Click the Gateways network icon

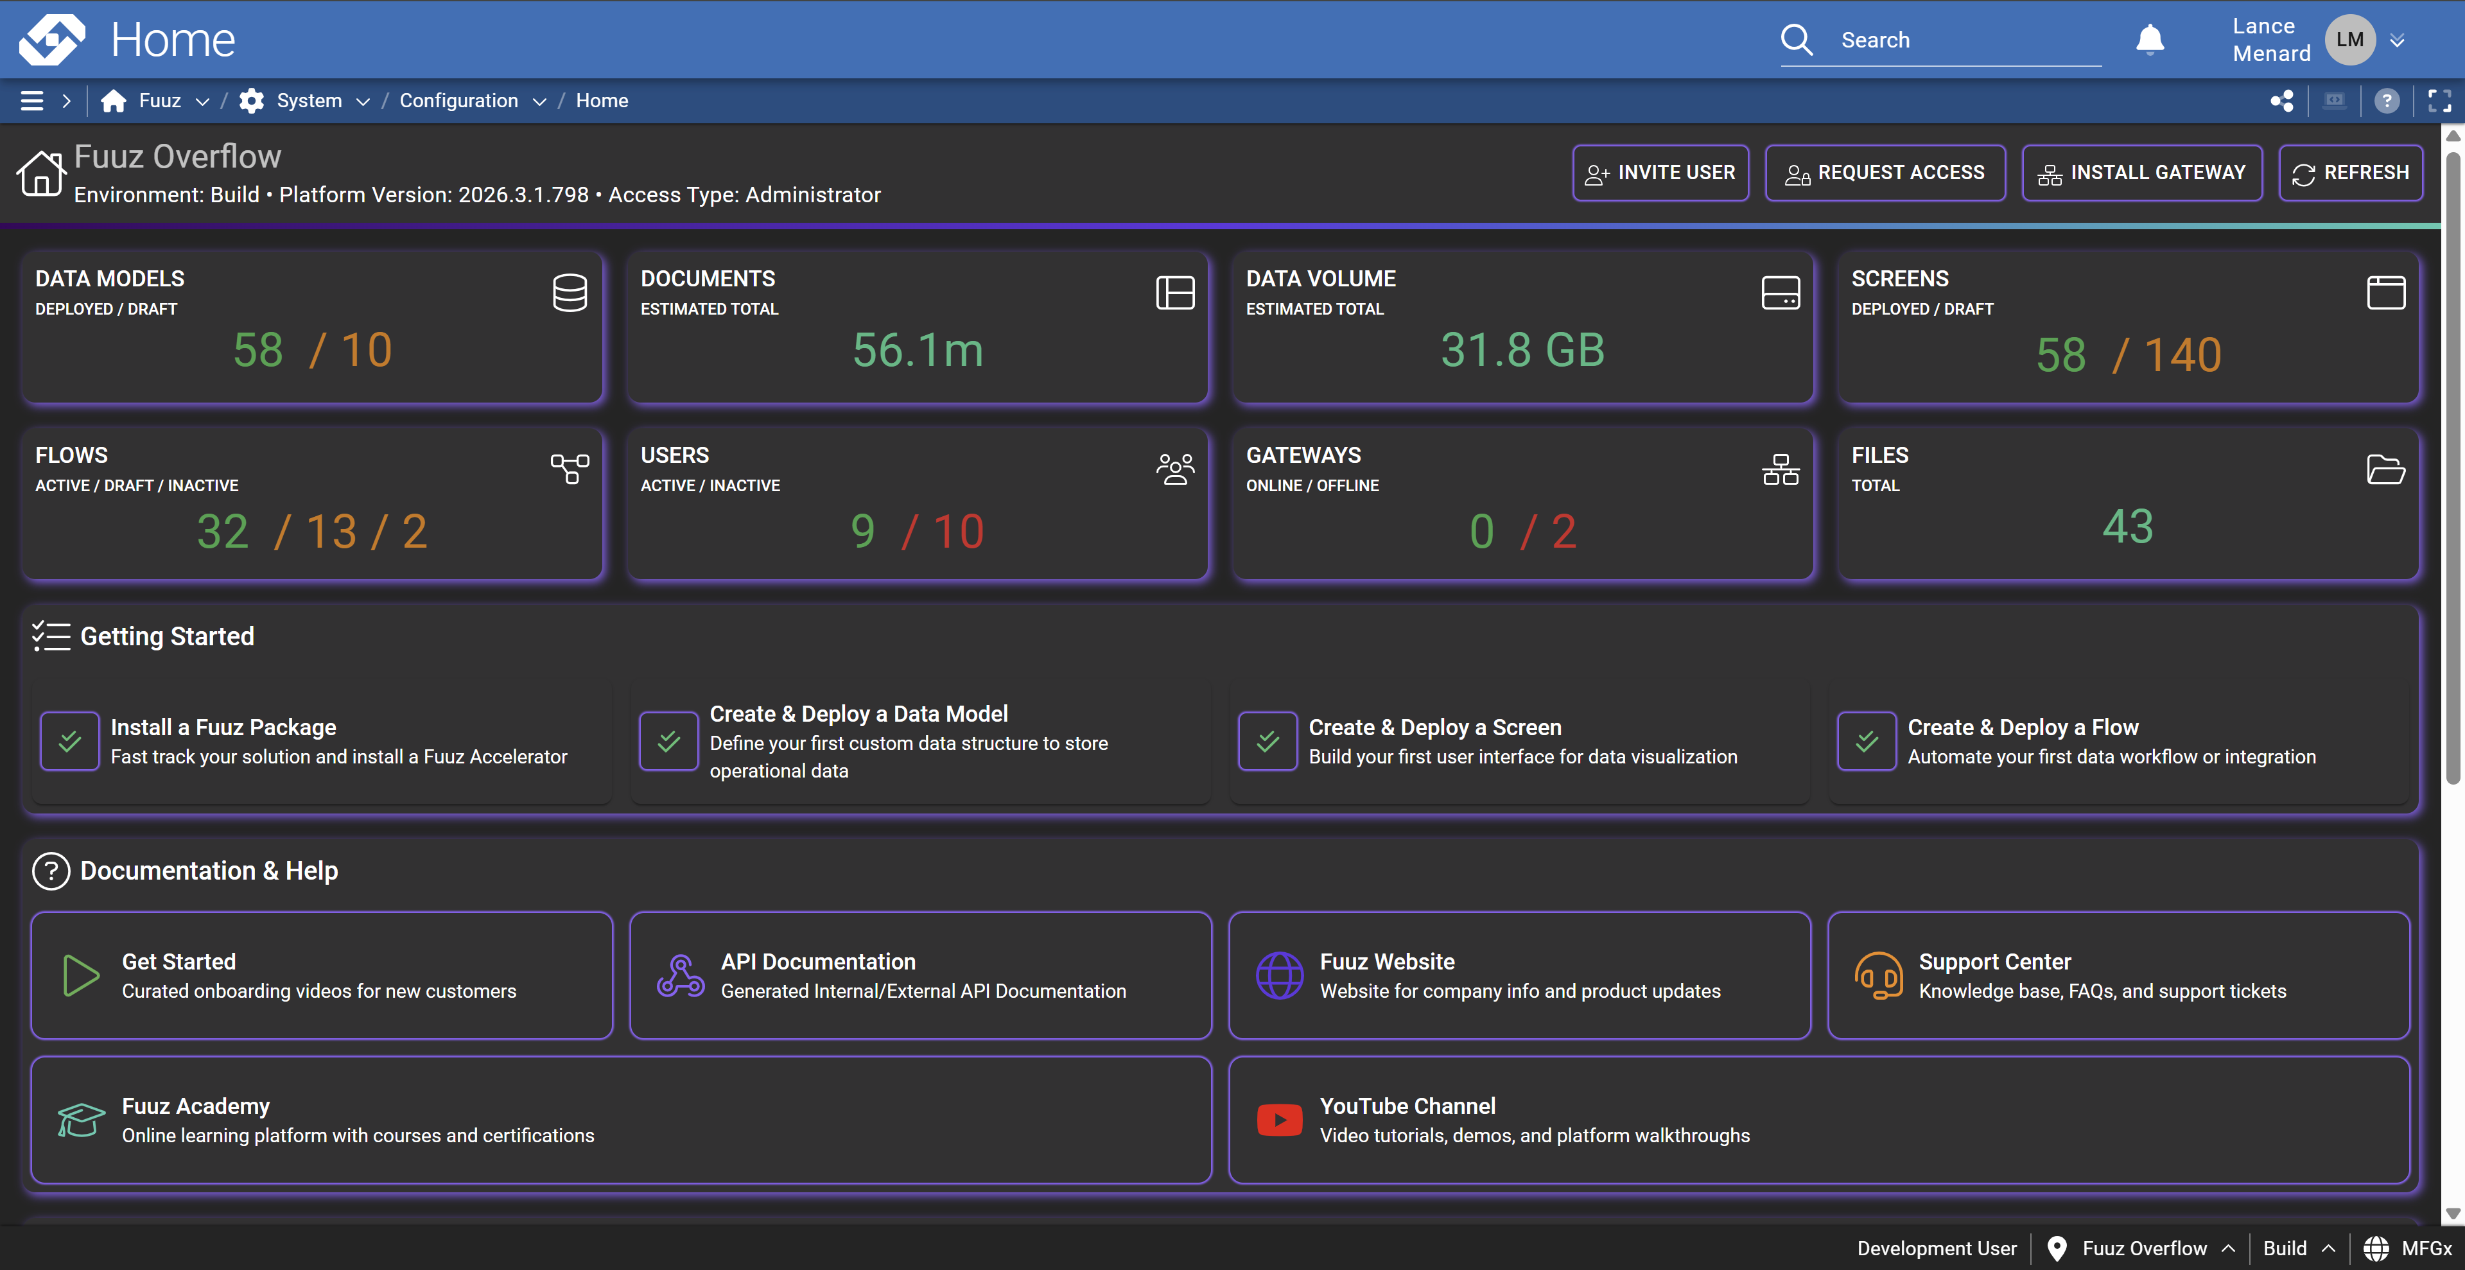(x=1780, y=469)
